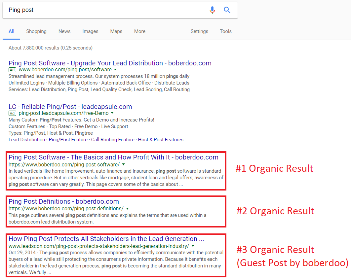Open result How Ping Post Protects All Stakeholders
This screenshot has height=279, width=351.
pos(106,239)
